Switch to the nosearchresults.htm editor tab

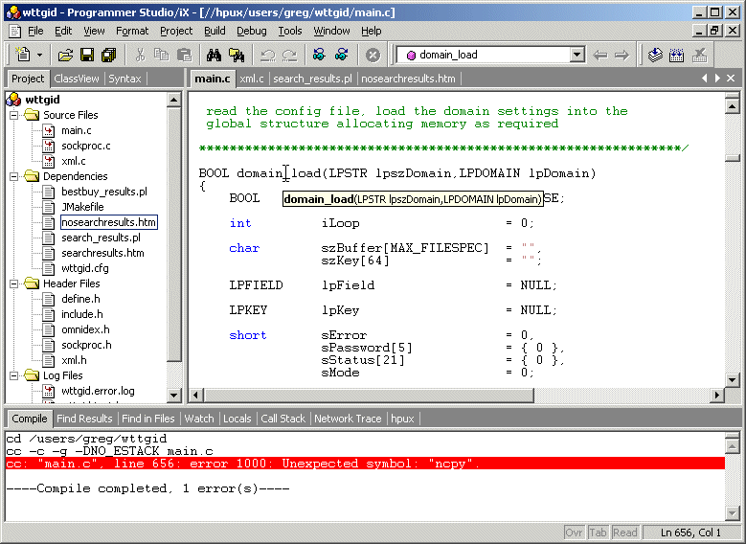(x=408, y=79)
